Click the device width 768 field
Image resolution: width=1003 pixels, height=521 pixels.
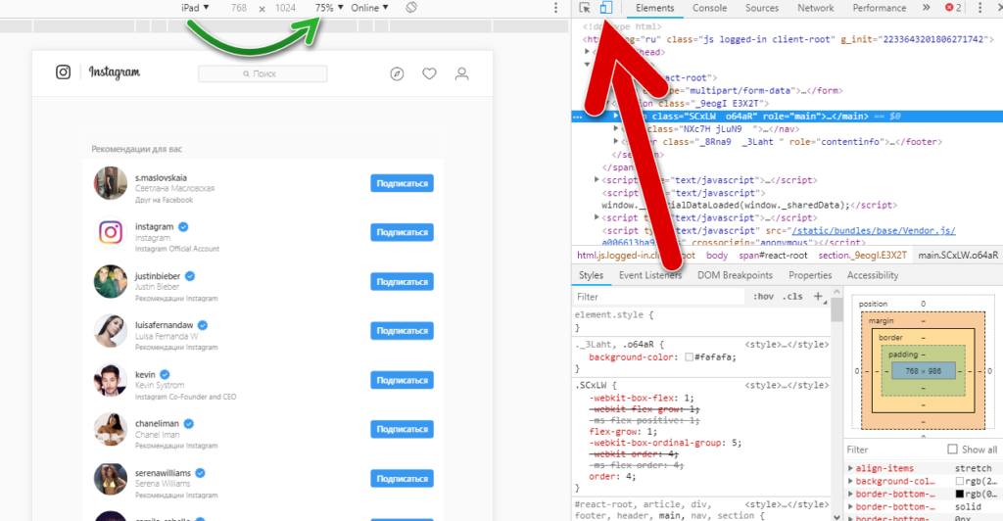tap(239, 8)
